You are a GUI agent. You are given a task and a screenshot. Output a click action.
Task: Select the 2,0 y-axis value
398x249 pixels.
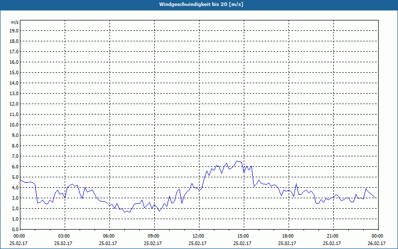[x=15, y=208]
